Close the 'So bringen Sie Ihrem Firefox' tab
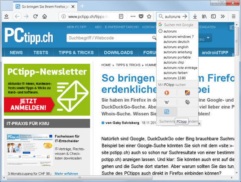The width and height of the screenshot is (241, 182). pyautogui.click(x=73, y=7)
